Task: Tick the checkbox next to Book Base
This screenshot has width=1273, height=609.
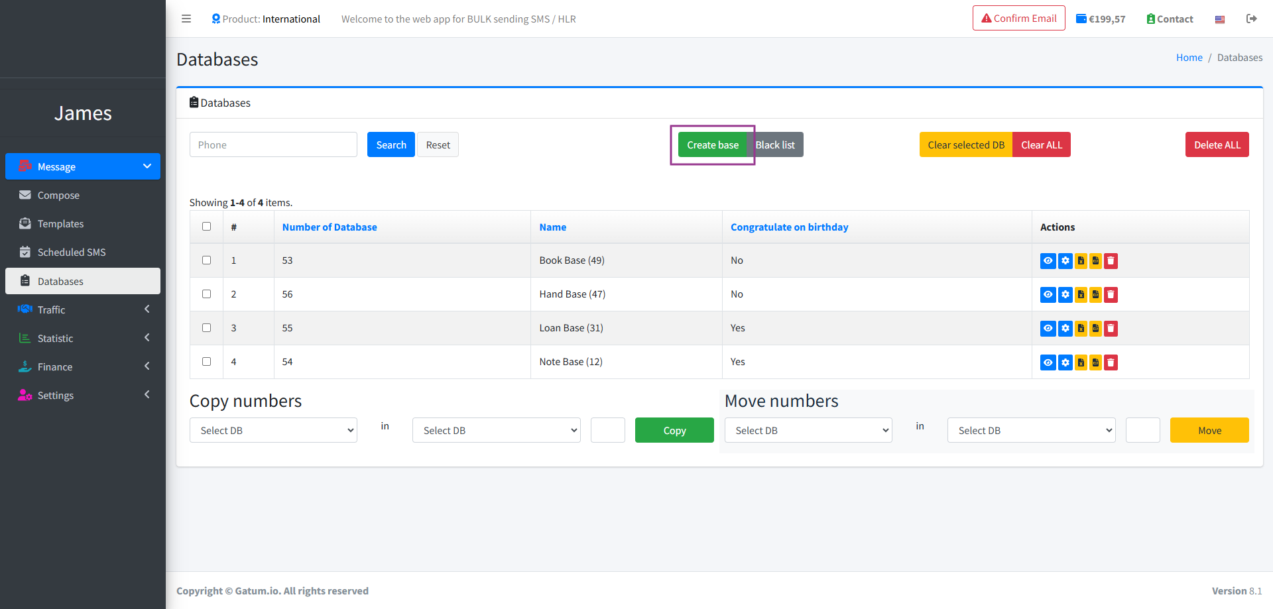Action: tap(206, 260)
